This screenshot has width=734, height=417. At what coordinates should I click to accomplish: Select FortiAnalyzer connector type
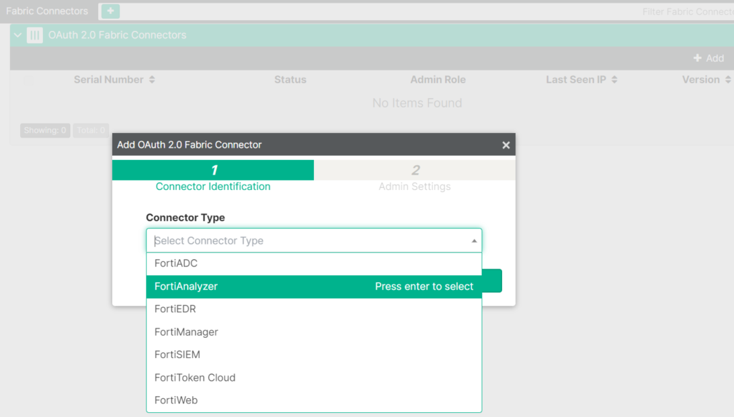click(x=314, y=286)
